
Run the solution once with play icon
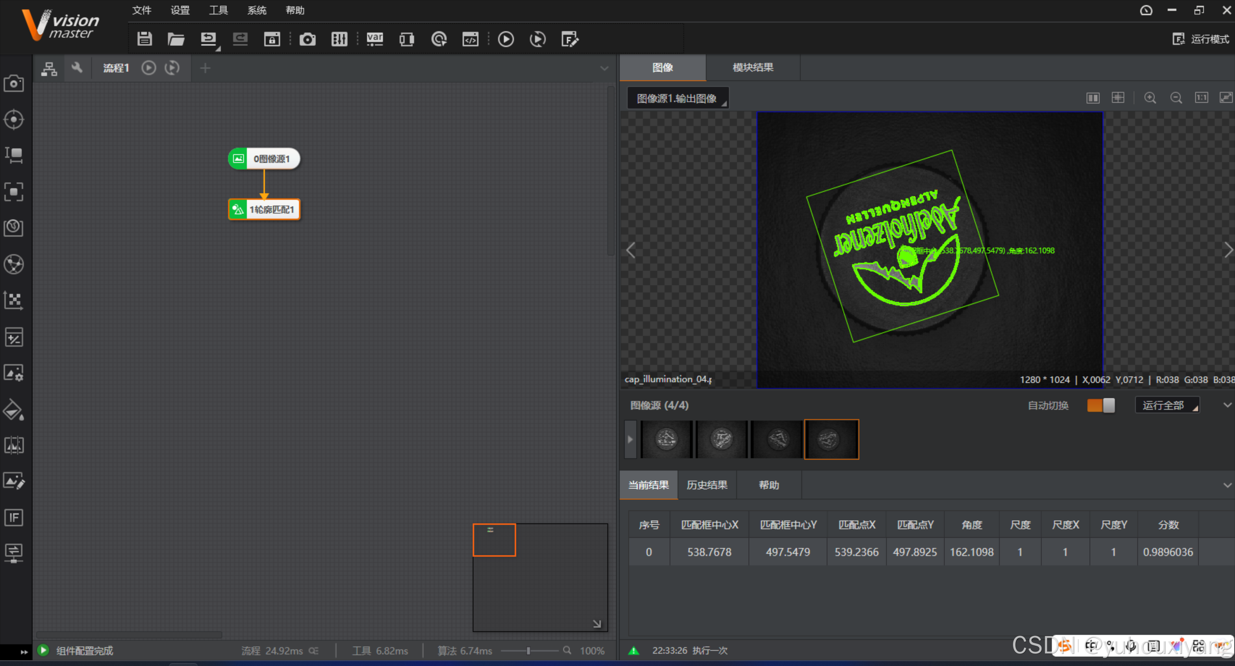pos(506,39)
